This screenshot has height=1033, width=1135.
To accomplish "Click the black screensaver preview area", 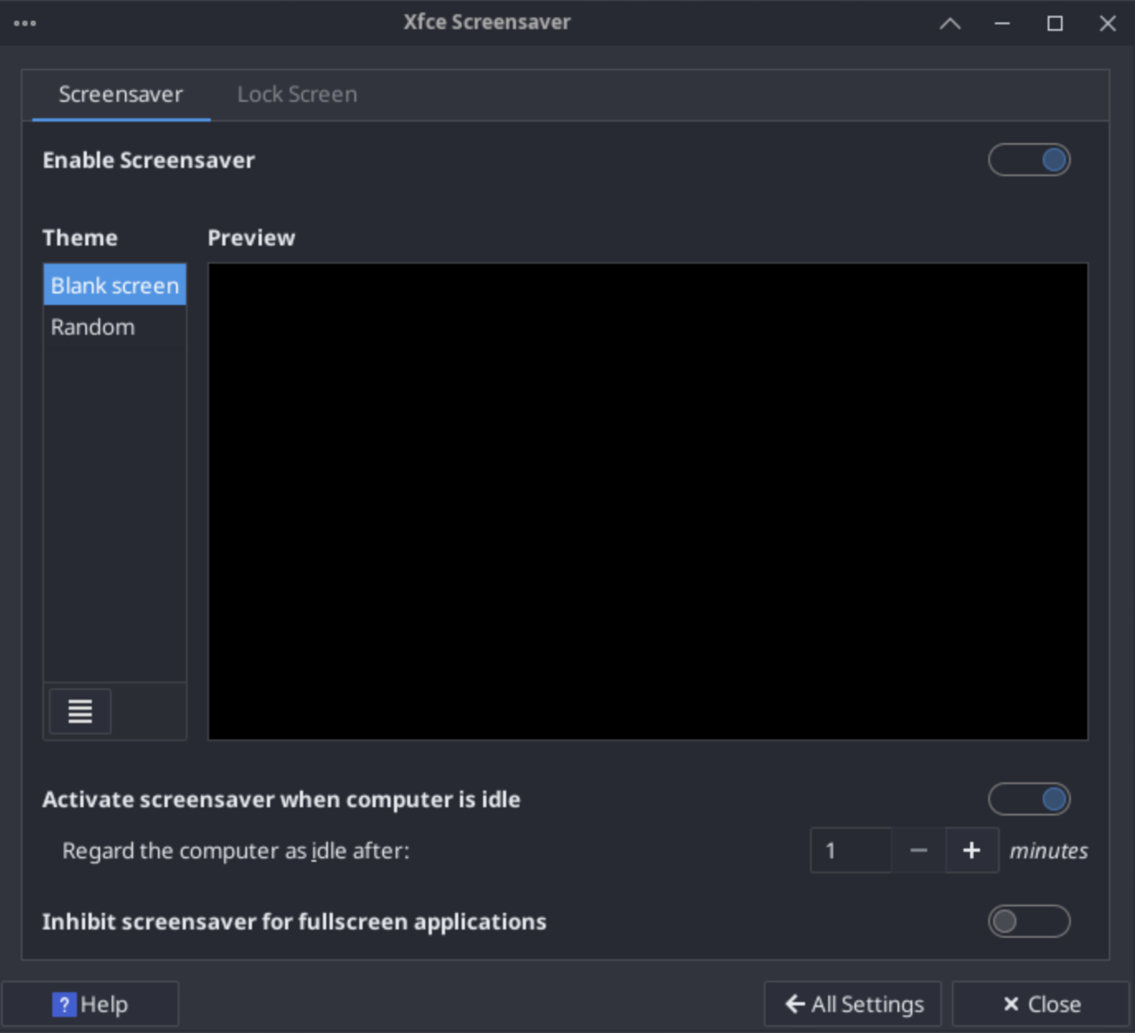I will pyautogui.click(x=647, y=501).
